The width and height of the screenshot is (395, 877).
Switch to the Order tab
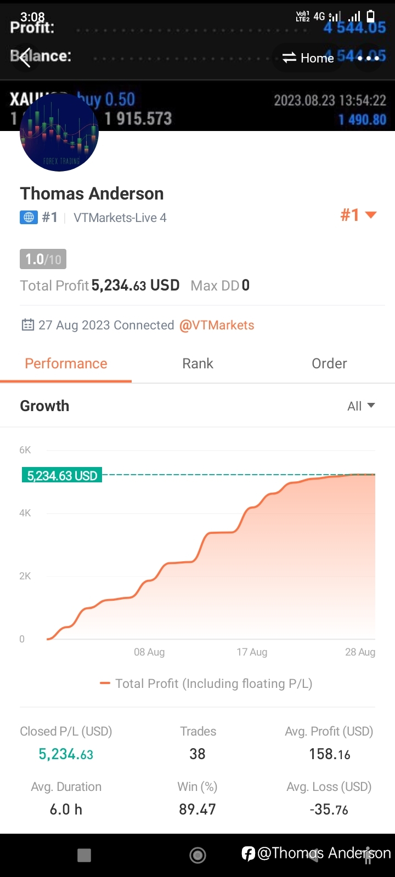click(329, 363)
